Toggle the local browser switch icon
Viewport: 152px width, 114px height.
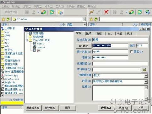click(60, 12)
